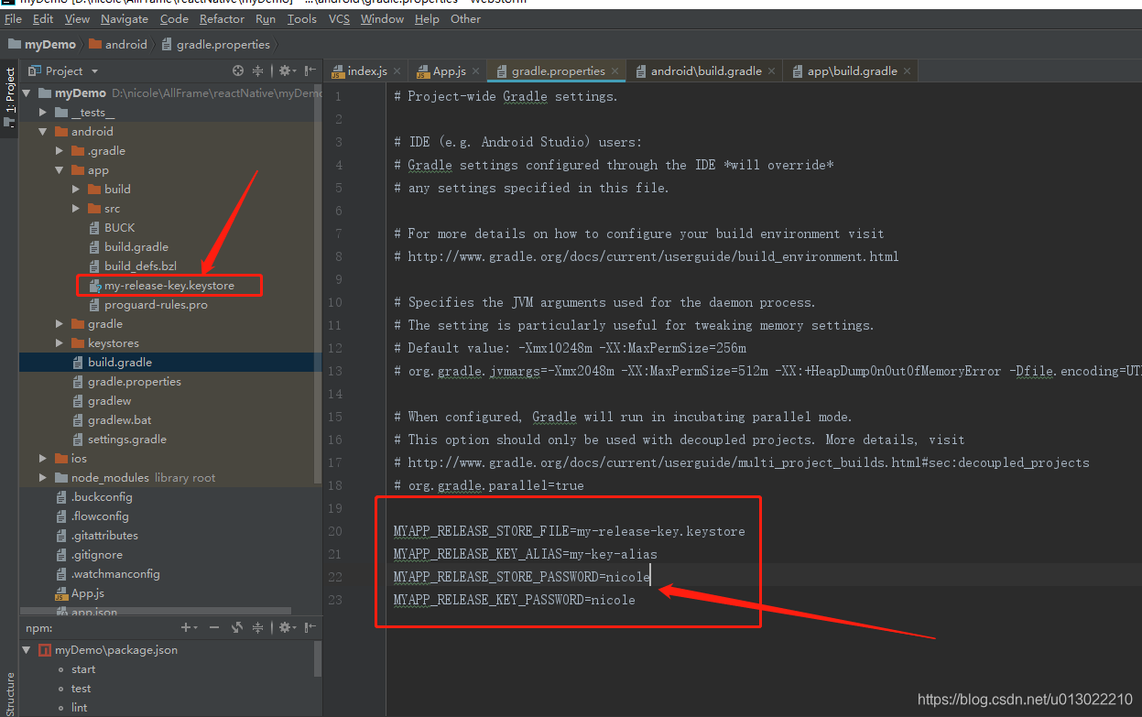The width and height of the screenshot is (1142, 717).
Task: Close the index.js editor tab
Action: [x=398, y=71]
